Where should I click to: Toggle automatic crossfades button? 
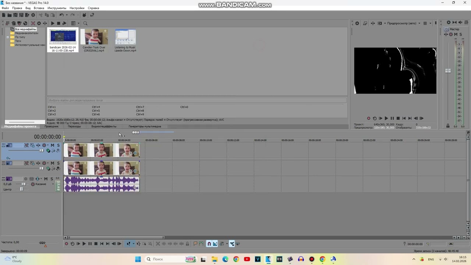pyautogui.click(x=215, y=244)
